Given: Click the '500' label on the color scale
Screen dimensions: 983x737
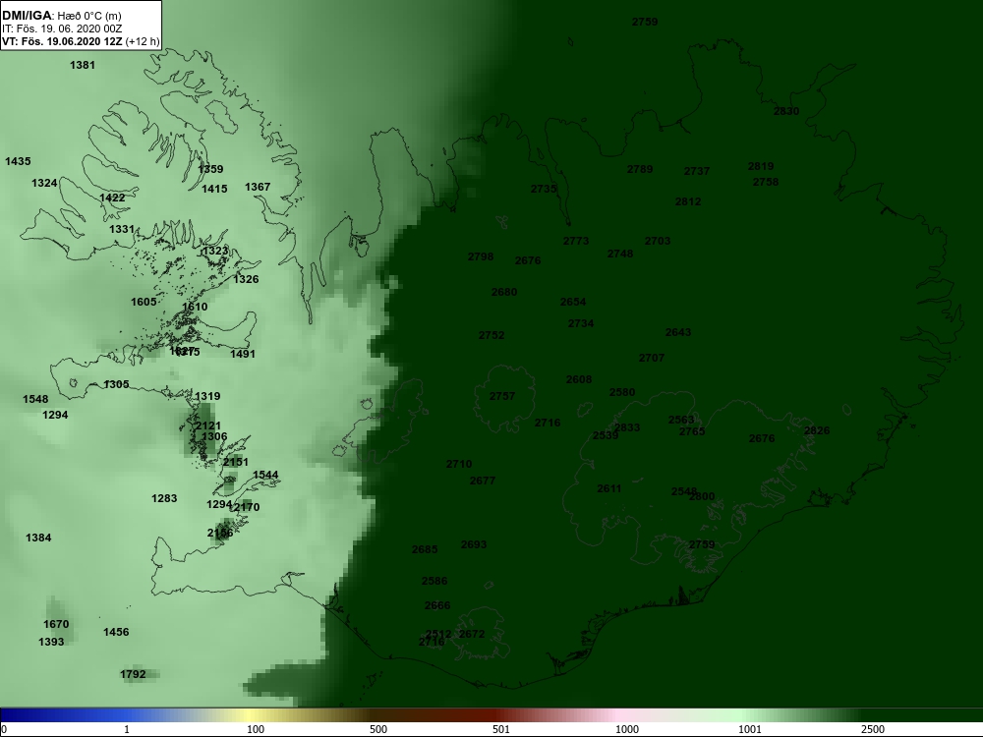Looking at the screenshot, I should (x=378, y=729).
